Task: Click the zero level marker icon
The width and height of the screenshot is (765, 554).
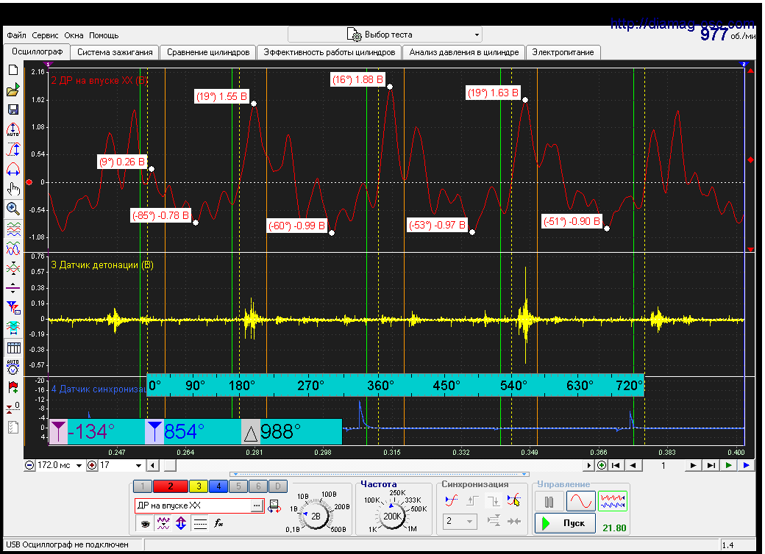Action: (13, 407)
